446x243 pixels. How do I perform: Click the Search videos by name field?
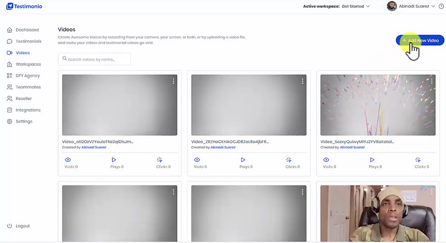point(94,59)
